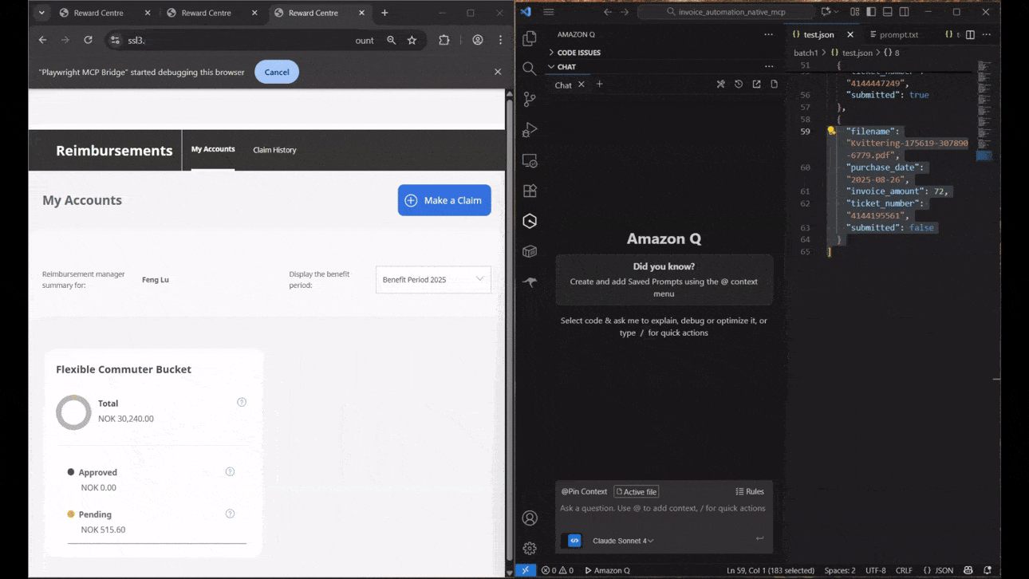
Task: Toggle the primary side bar layout button
Action: click(871, 12)
